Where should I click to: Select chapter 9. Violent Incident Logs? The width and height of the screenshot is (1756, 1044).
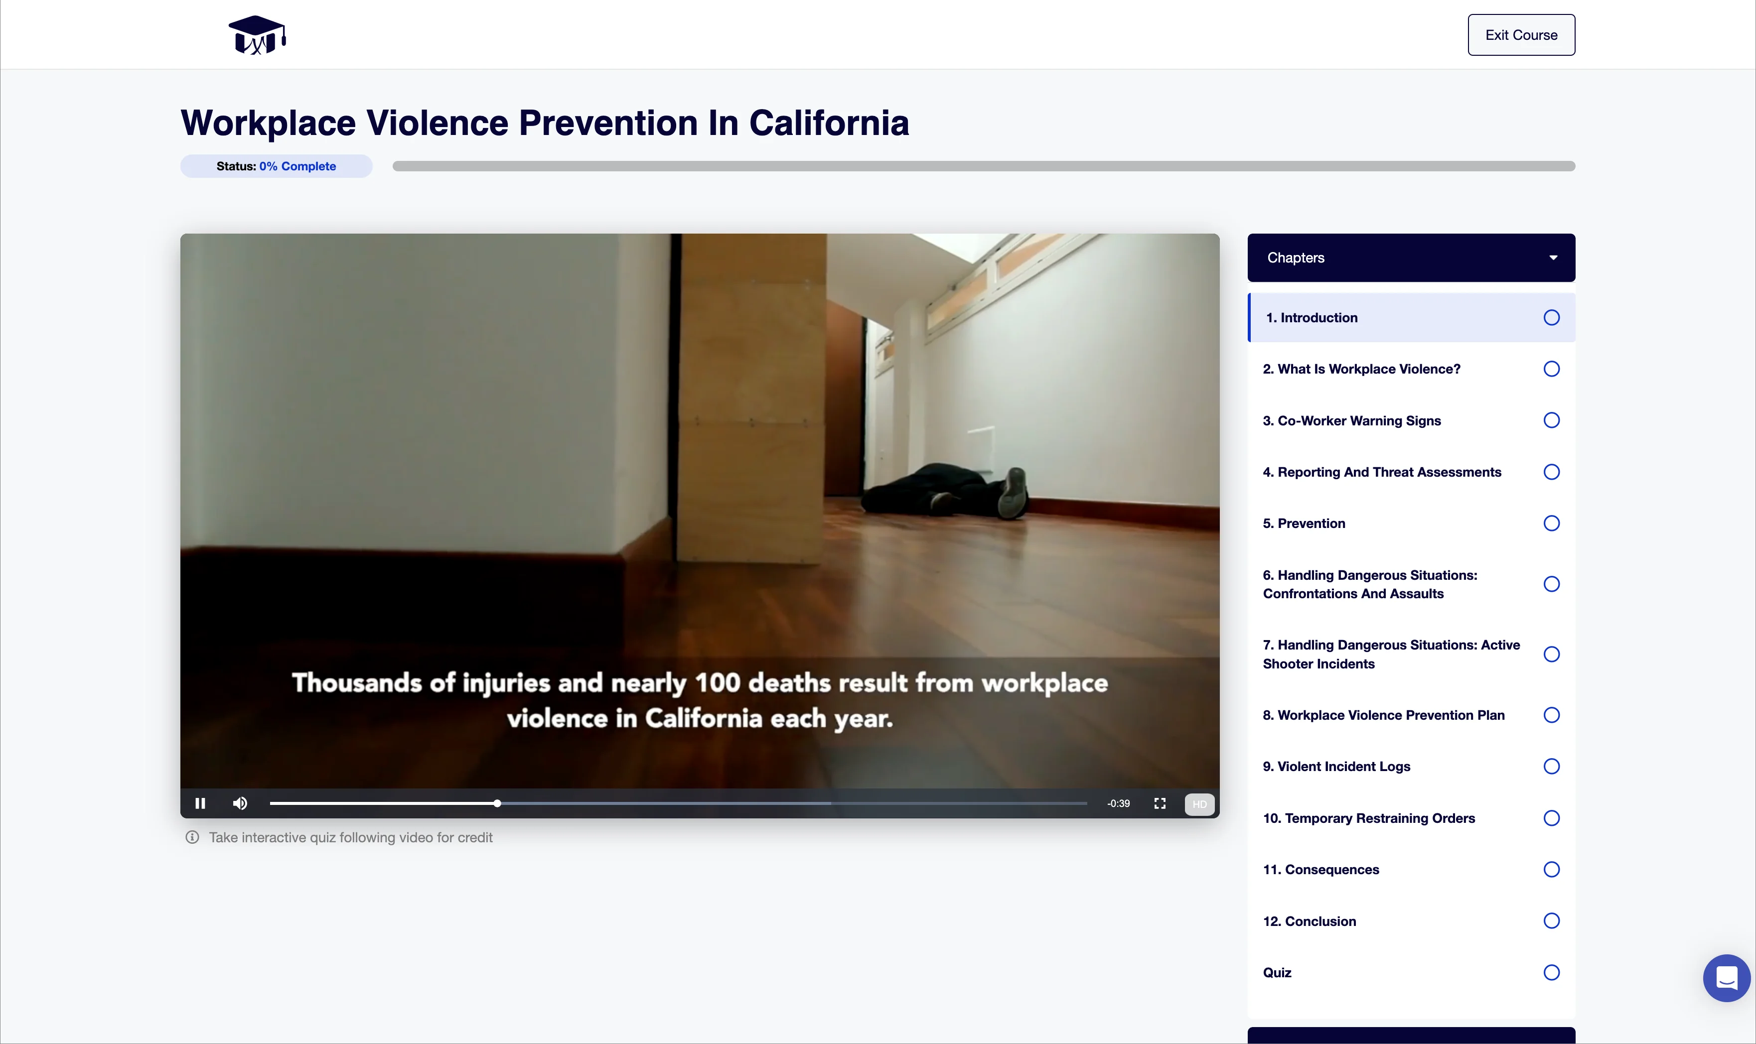[x=1336, y=767]
